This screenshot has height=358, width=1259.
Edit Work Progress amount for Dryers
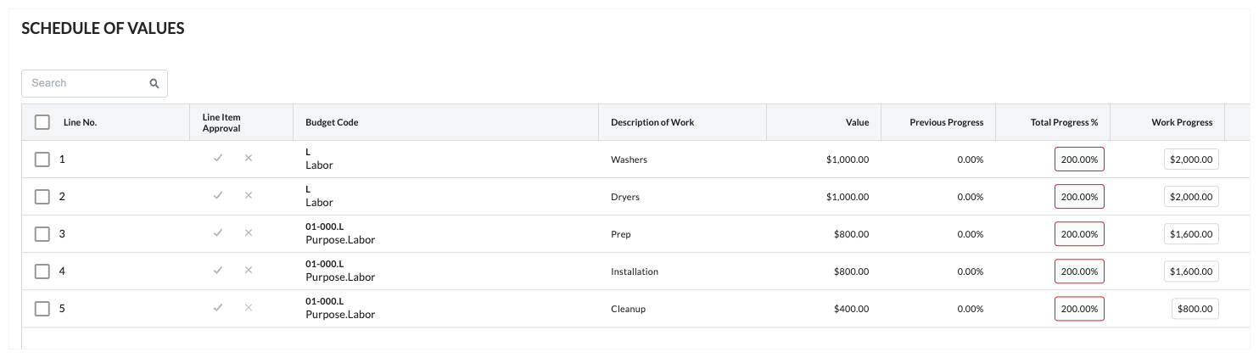[1191, 197]
